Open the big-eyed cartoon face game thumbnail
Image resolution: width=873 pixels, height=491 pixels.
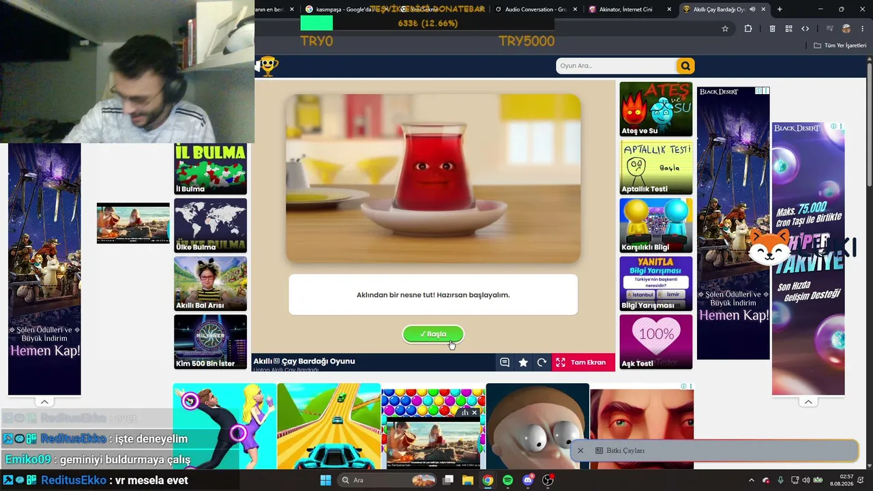537,426
